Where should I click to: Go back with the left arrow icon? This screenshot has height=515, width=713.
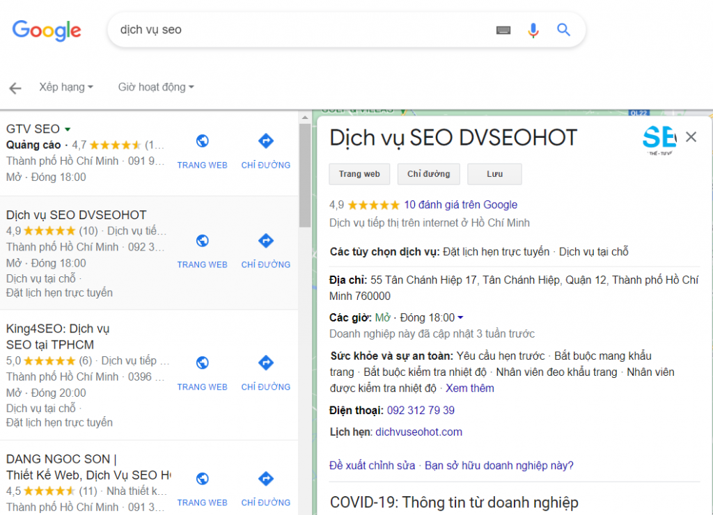[x=15, y=88]
